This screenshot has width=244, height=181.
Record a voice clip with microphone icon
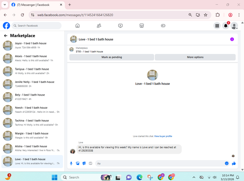71,163
